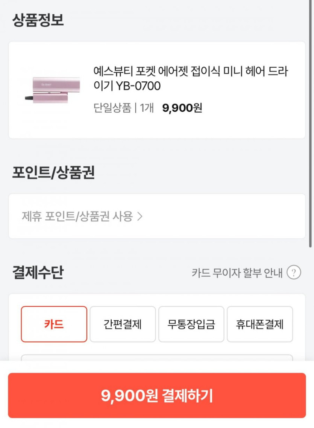Open the pink hair dryer product thumbnail
314x428 pixels.
point(52,90)
